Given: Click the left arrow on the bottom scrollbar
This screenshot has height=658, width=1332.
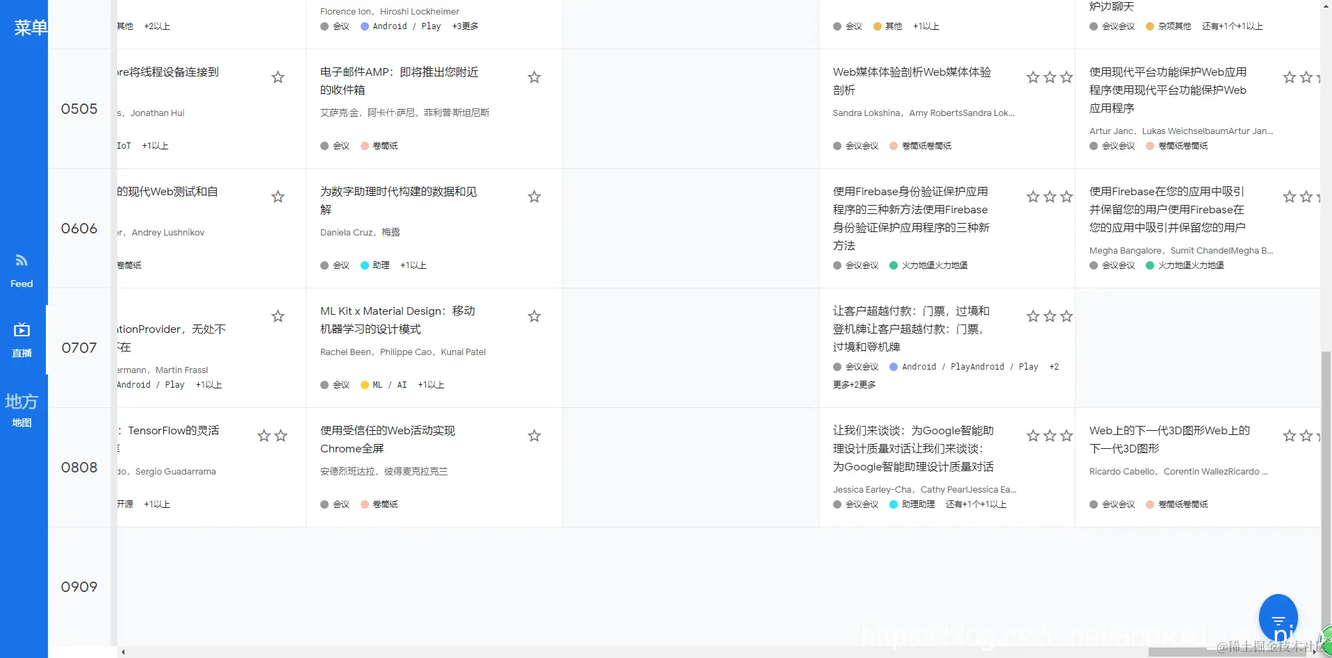Looking at the screenshot, I should point(122,651).
